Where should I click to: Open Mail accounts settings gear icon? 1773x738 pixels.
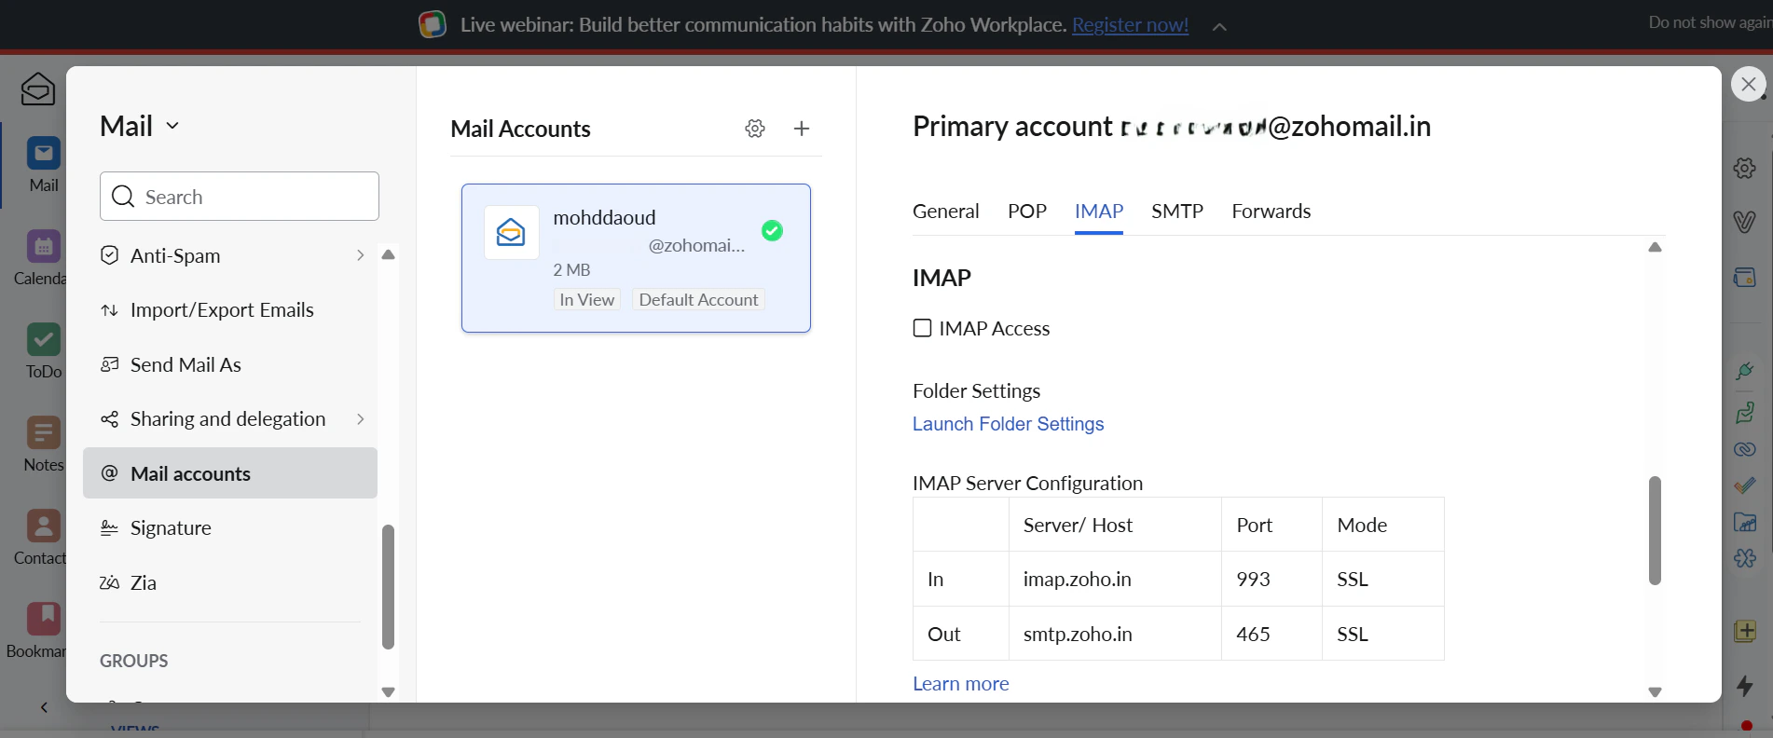point(755,129)
